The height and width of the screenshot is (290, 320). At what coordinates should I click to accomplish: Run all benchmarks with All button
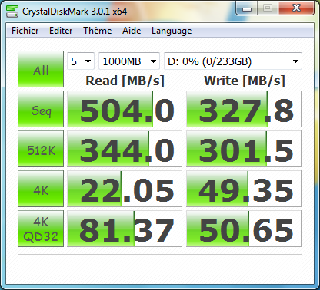(x=41, y=69)
